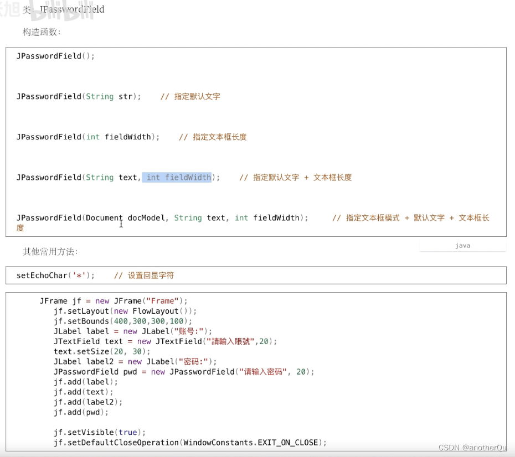Click the line 'jf.add(label2);'
This screenshot has height=457, width=515.
pos(88,402)
